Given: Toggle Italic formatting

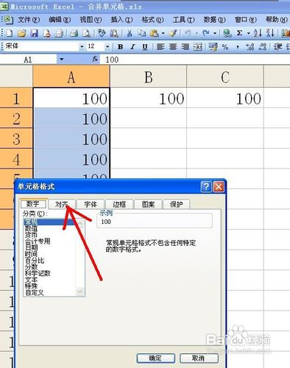Looking at the screenshot, I should 132,46.
